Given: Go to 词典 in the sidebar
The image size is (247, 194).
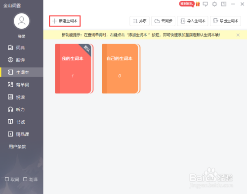Looking at the screenshot, I should (22, 48).
